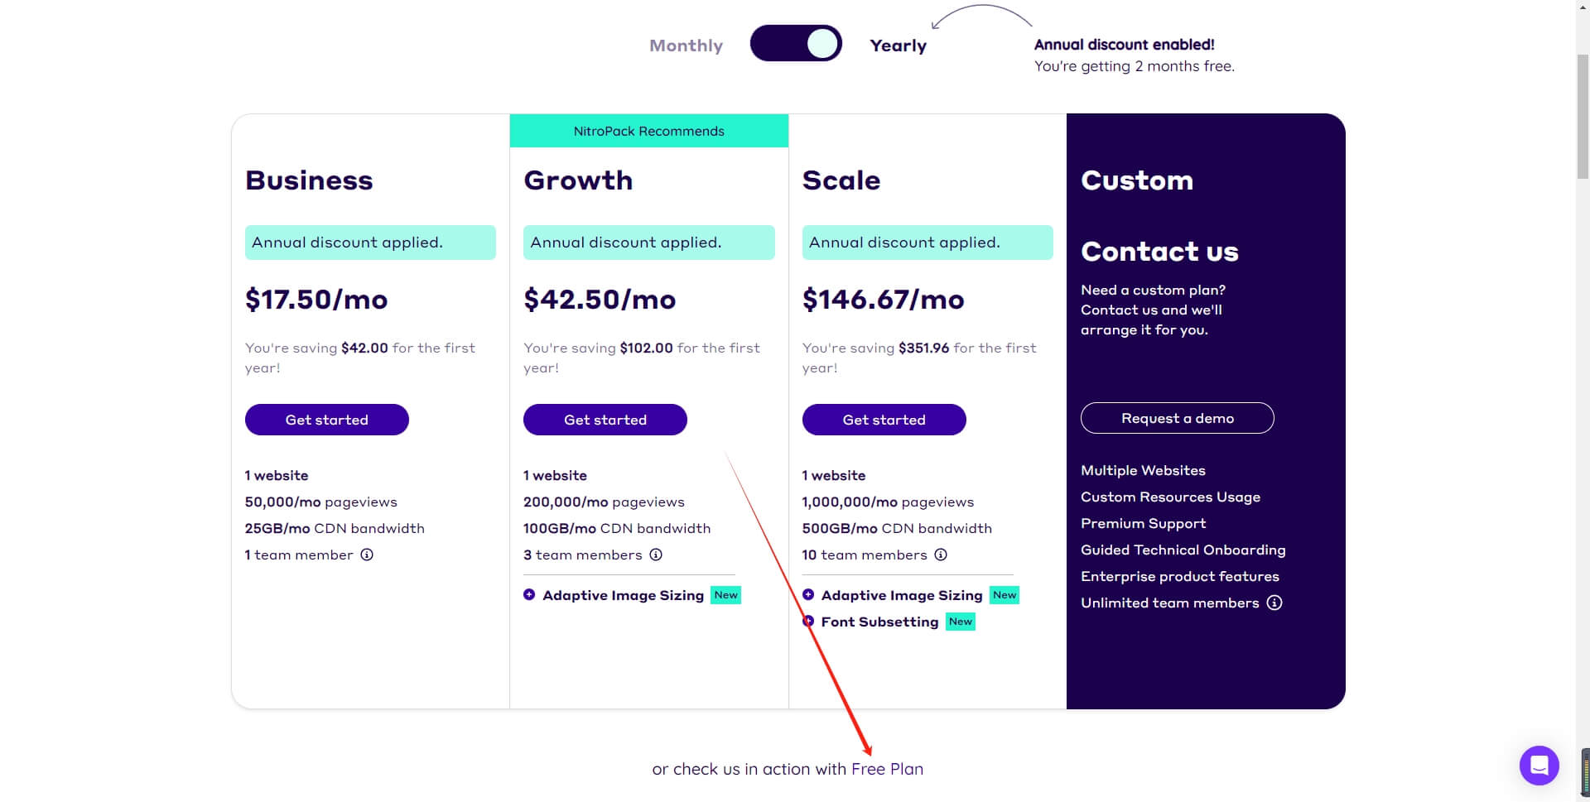Click the New badge beside Font Subsetting
Screen dimensions: 1590x802
[x=961, y=622]
